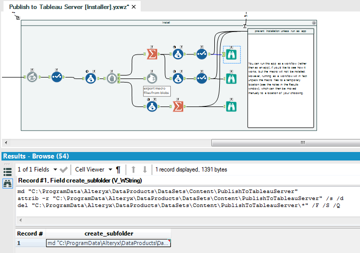Click the 'Results - Browse (54)' title bar
The image size is (360, 253).
pyautogui.click(x=181, y=156)
